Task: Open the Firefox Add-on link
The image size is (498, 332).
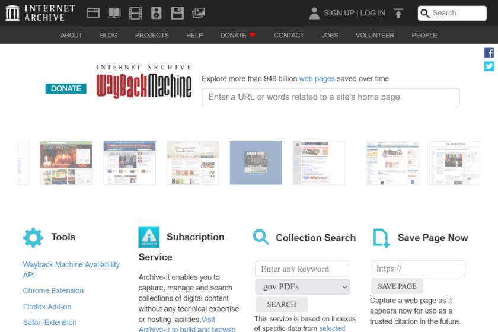Action: pos(47,307)
